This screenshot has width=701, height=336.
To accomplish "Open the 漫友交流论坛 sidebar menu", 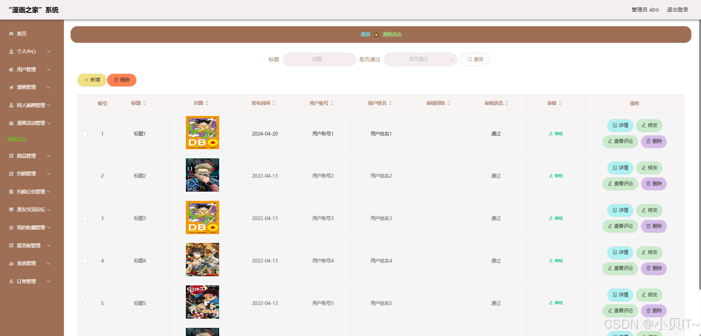I will pos(32,210).
